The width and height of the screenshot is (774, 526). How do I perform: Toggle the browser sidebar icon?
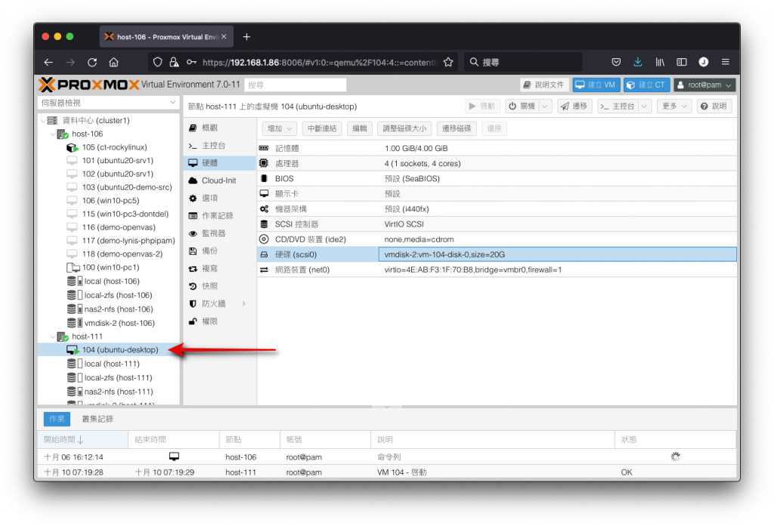point(682,62)
